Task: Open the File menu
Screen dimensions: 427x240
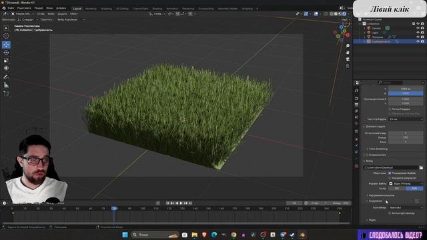Action: [11, 8]
